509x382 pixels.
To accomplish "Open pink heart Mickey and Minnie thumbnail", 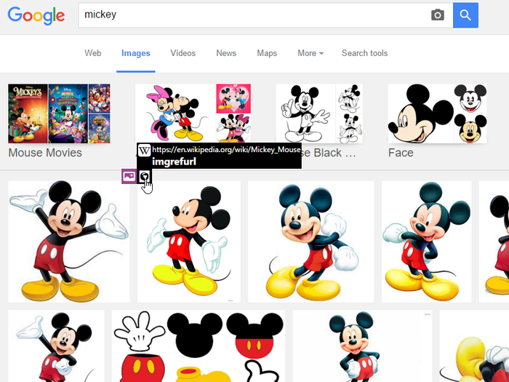I will point(233,98).
